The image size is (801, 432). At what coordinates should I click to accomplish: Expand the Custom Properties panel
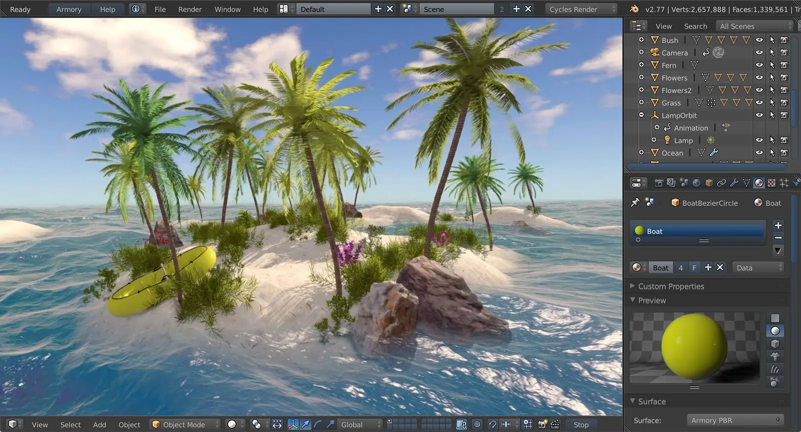671,286
